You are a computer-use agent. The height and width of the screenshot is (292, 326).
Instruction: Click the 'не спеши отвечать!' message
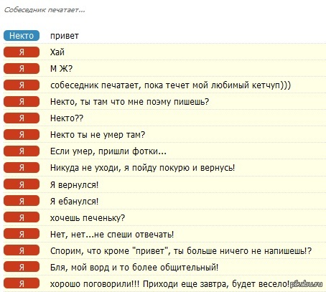112,235
